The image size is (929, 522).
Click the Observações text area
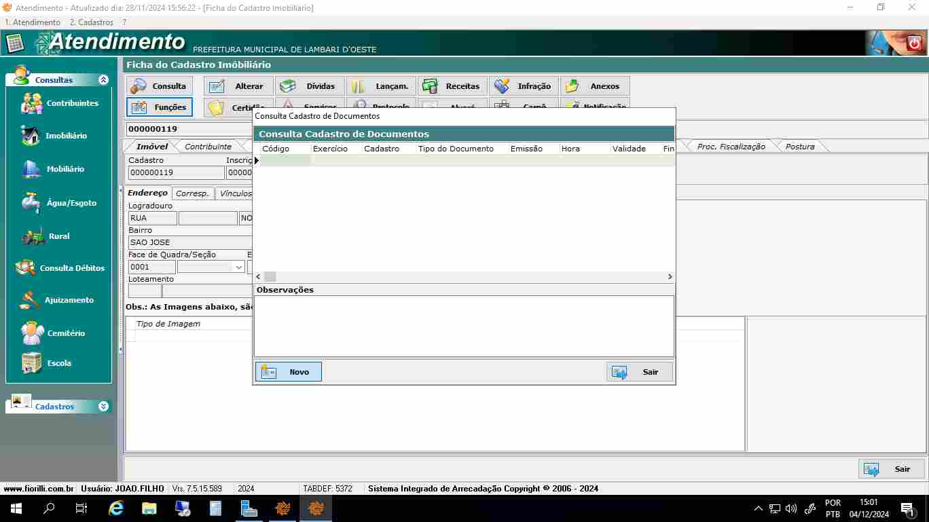[464, 326]
